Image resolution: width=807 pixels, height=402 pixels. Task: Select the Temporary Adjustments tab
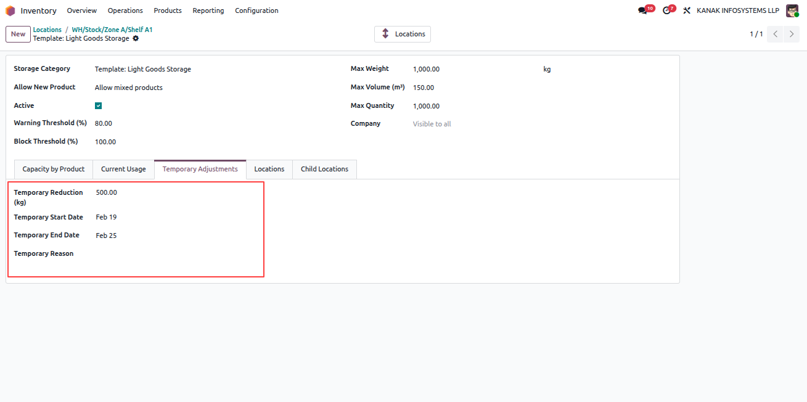pyautogui.click(x=200, y=169)
